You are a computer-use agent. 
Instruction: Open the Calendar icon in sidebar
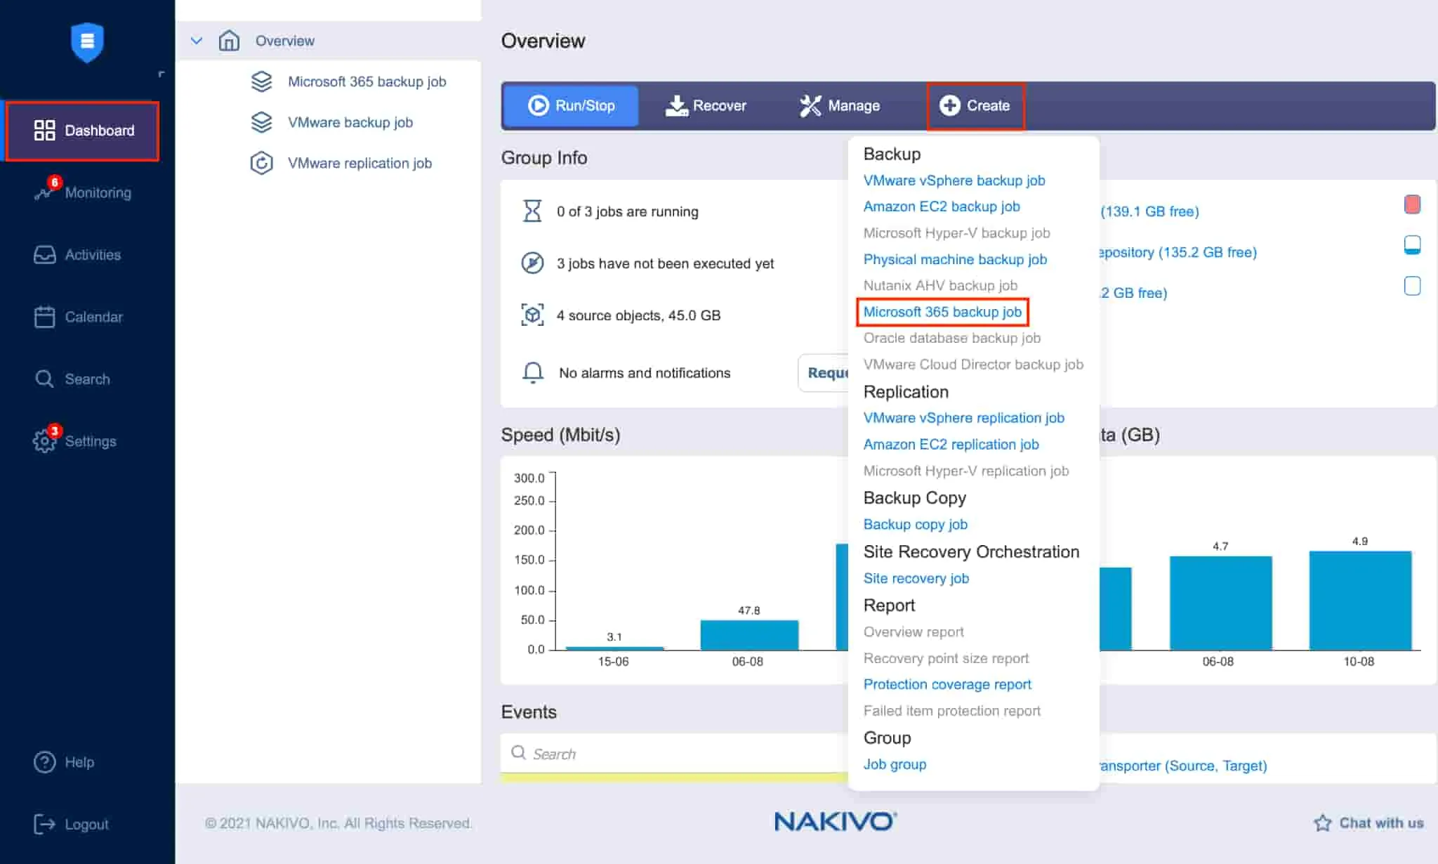coord(44,317)
